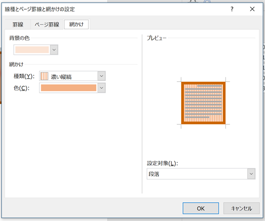The image size is (265, 221).
Task: Click the 濃い縦縞 pattern icon
Action: point(44,76)
